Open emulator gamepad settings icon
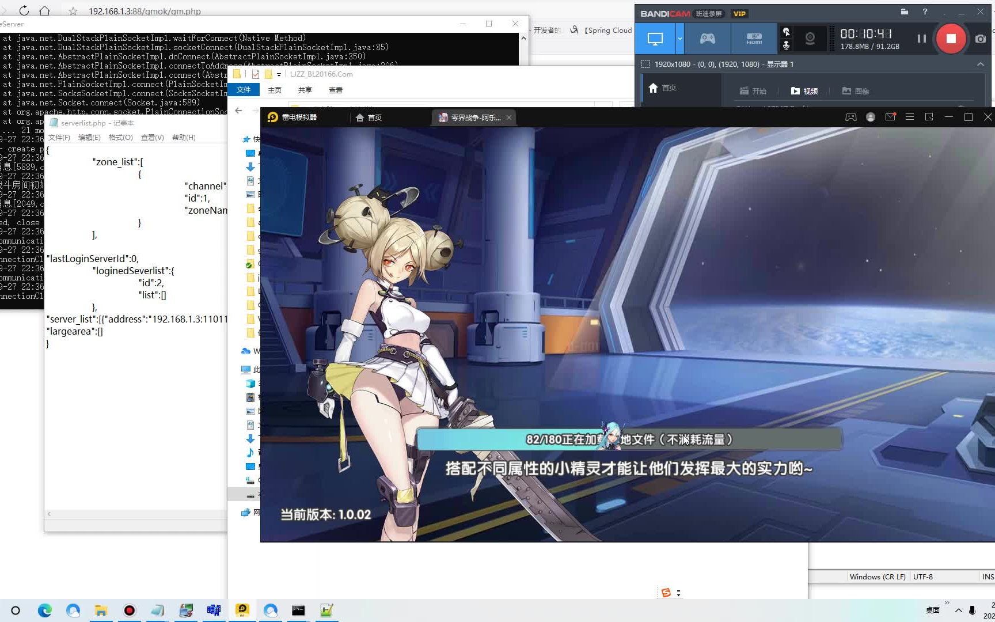Image resolution: width=995 pixels, height=622 pixels. 850,117
